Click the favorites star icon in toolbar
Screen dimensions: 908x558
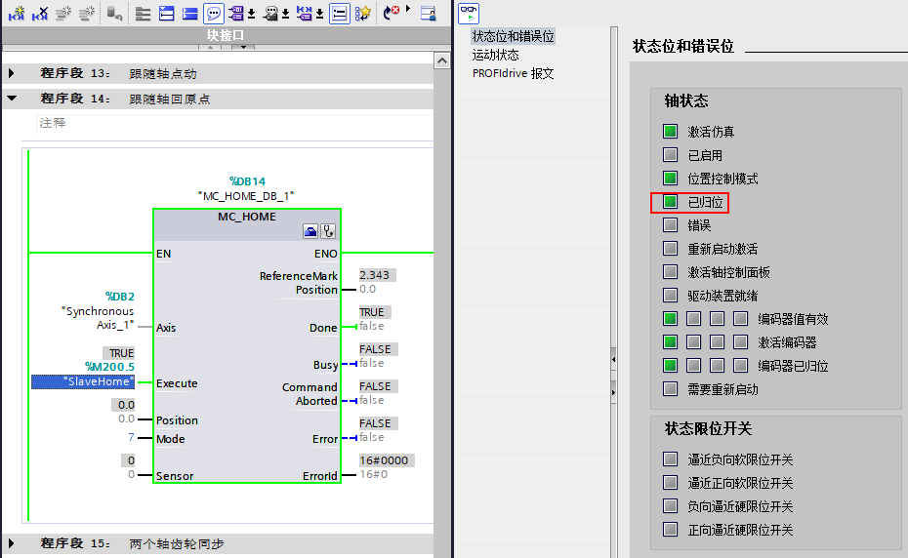362,14
